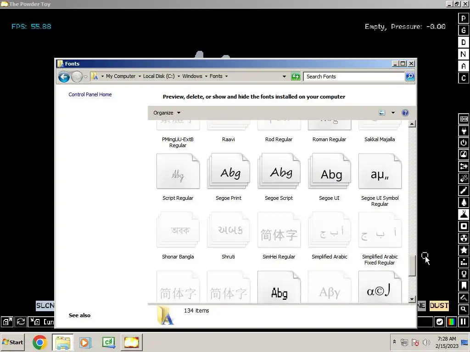This screenshot has height=352, width=470.
Task: Click the search magnifier button
Action: (x=410, y=77)
